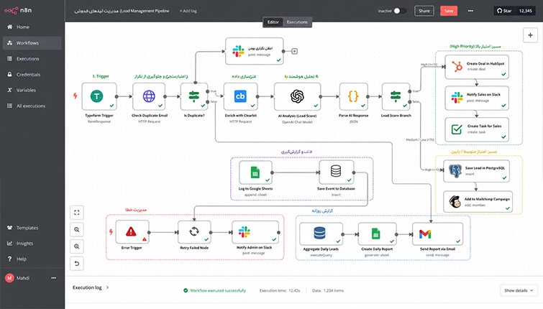Click the Add tag field

click(x=188, y=11)
